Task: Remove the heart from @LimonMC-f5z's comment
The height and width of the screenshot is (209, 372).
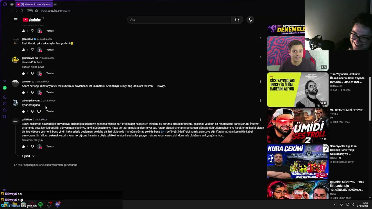Action: coord(40,73)
